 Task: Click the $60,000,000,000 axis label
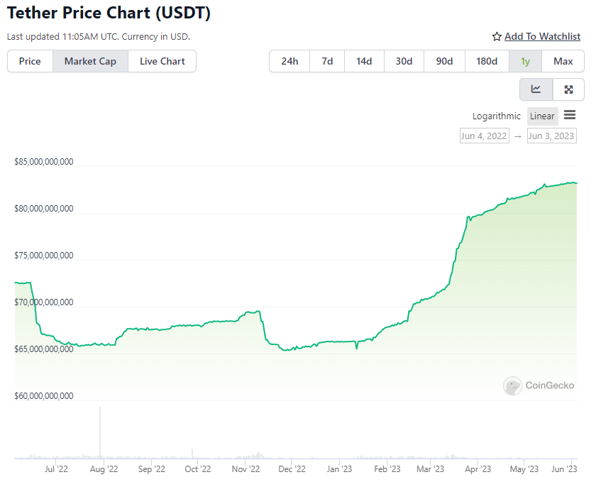click(44, 395)
